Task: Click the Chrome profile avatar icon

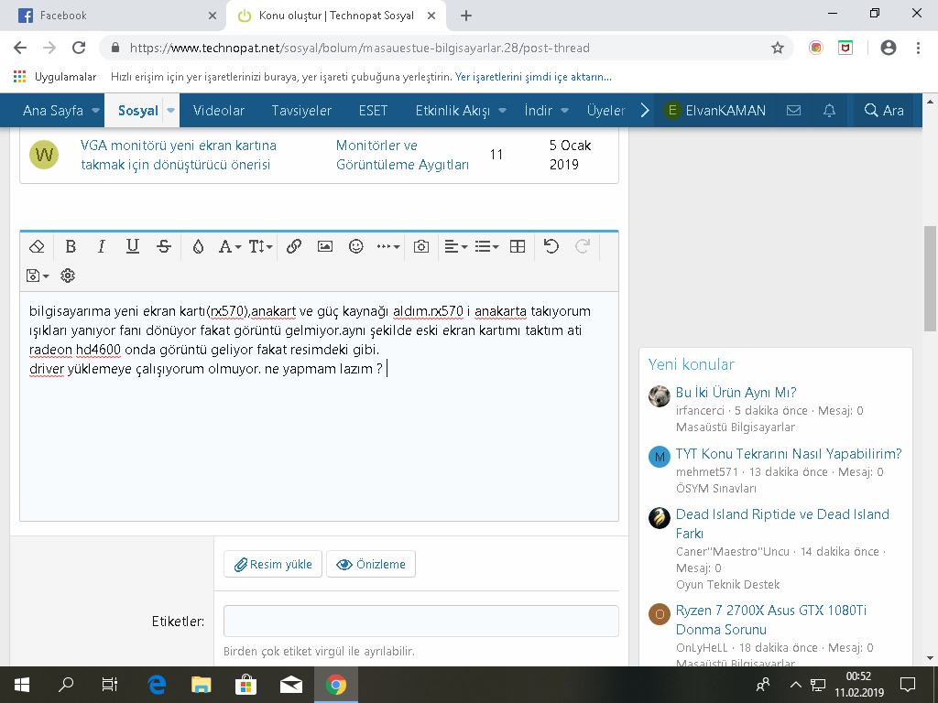Action: pos(889,48)
